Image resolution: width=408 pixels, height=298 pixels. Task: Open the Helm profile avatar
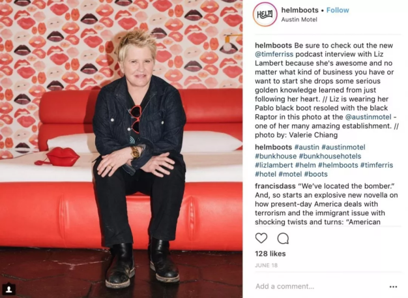pos(265,14)
